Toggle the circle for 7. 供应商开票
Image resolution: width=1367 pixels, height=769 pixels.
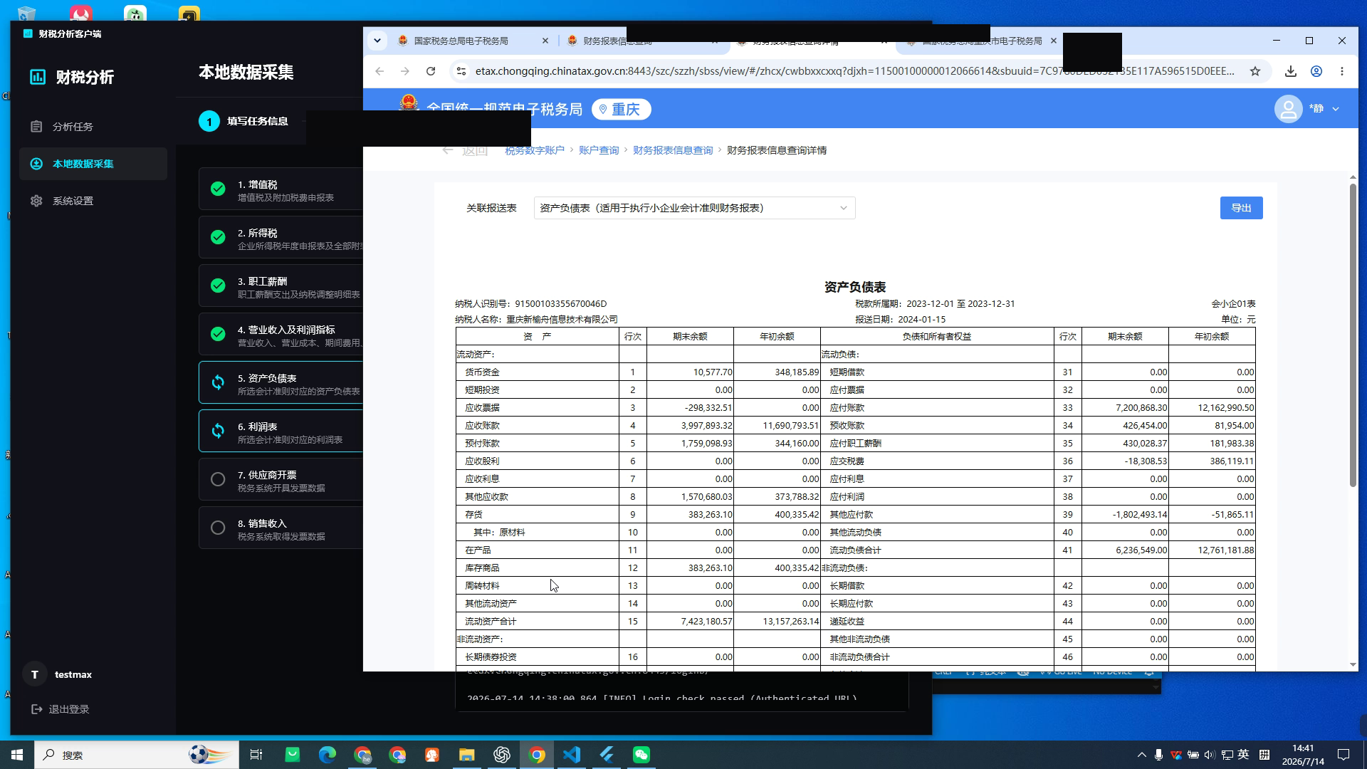pyautogui.click(x=218, y=479)
